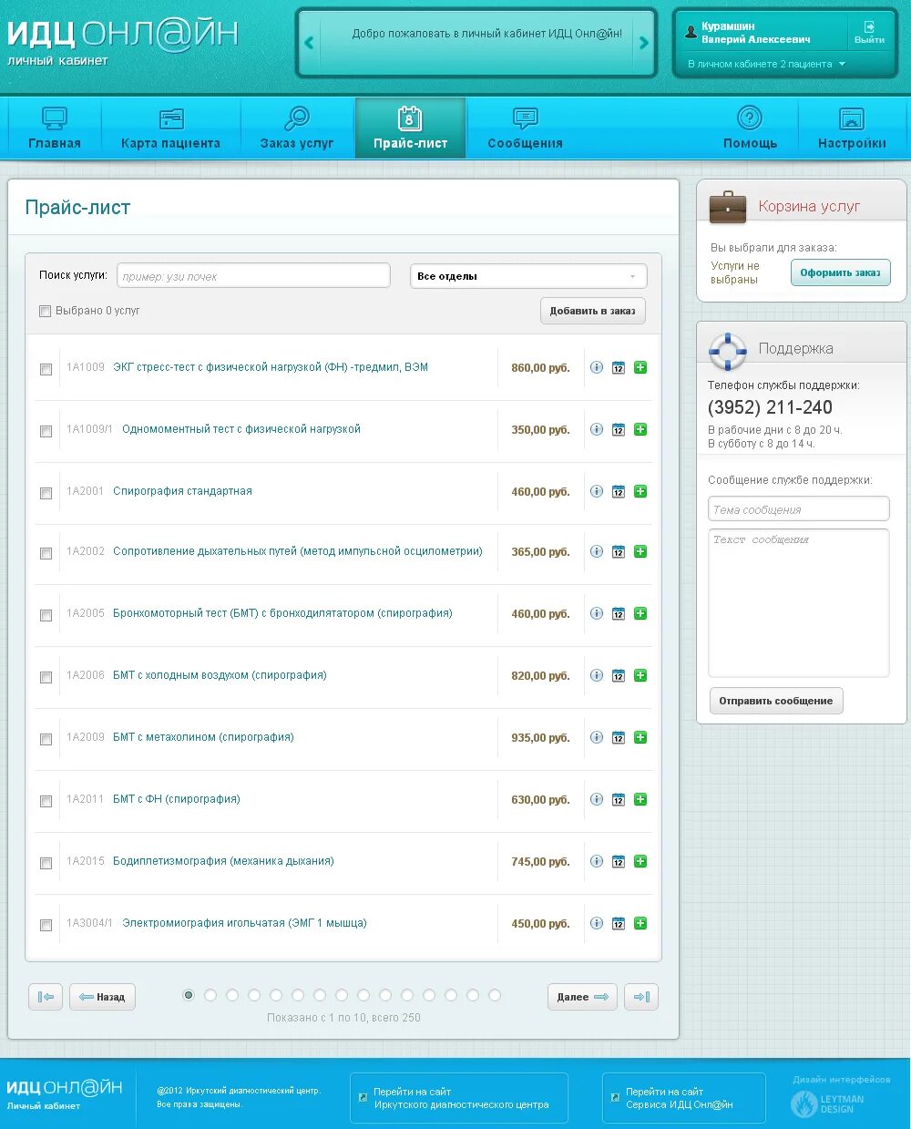Click Отправить сообщение button
This screenshot has height=1129, width=911.
[x=776, y=701]
